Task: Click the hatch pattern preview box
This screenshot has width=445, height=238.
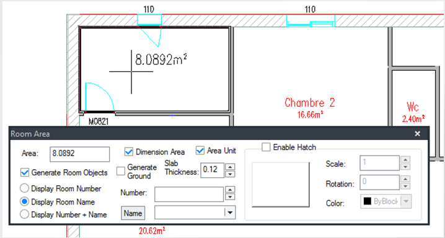Action: [281, 184]
